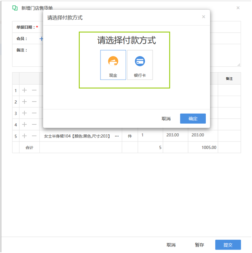The image size is (252, 253).
Task: Remove row 1 with the minus icon
Action: pos(34,90)
